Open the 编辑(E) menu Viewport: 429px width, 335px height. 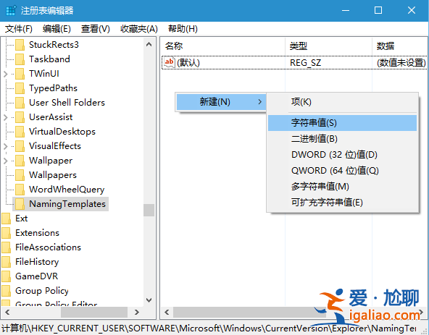(57, 29)
